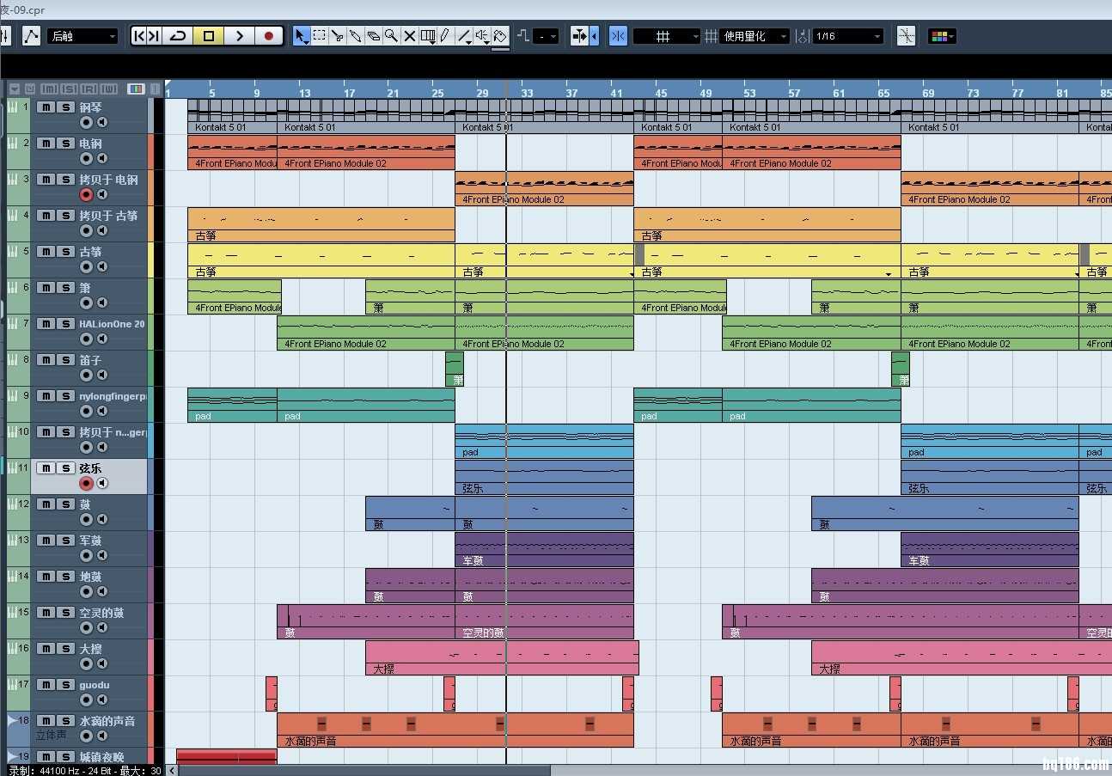This screenshot has width=1112, height=776.
Task: Toggle monitor on HALionOne track
Action: tap(102, 339)
